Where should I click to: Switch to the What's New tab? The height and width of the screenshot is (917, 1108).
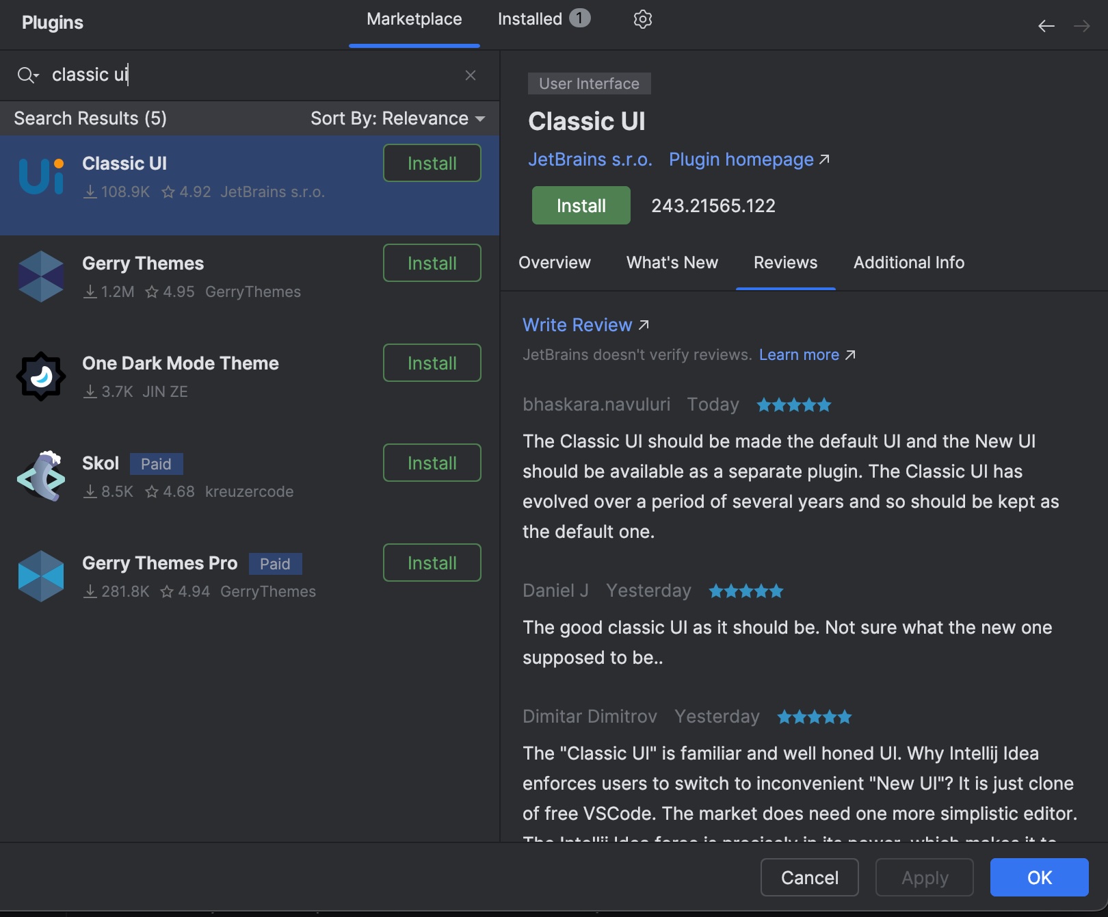672,262
